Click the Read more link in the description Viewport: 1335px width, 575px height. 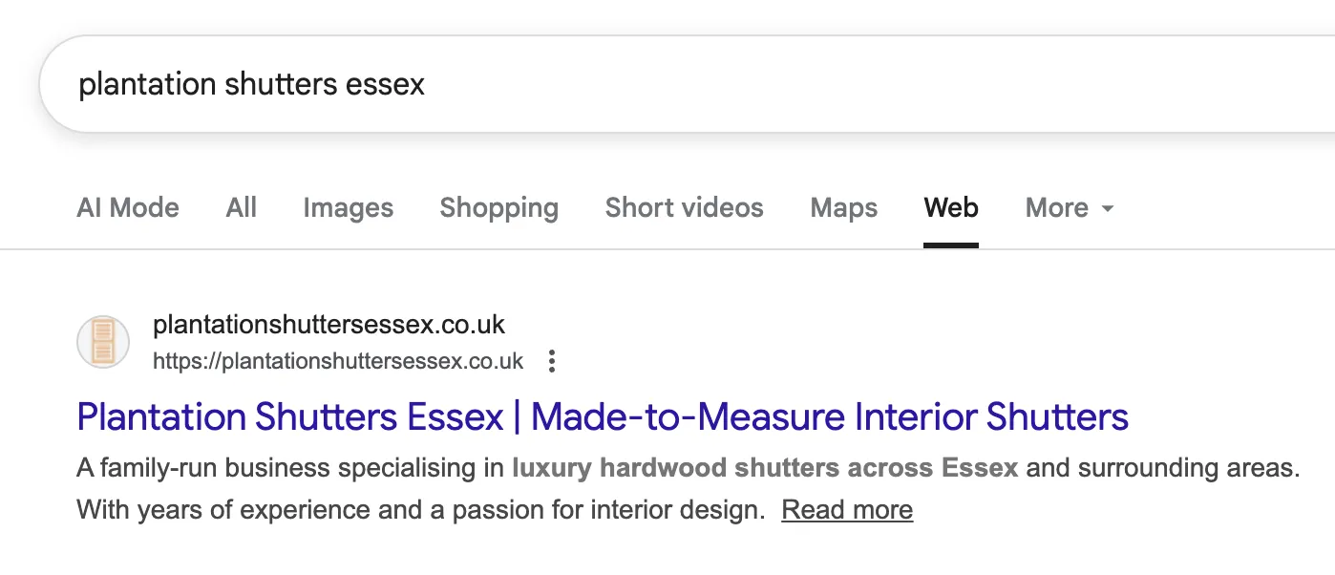[846, 509]
